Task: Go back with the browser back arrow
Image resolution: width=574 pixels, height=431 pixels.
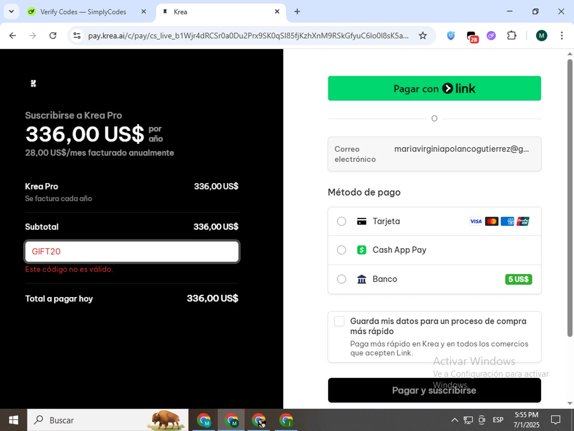Action: pos(13,36)
